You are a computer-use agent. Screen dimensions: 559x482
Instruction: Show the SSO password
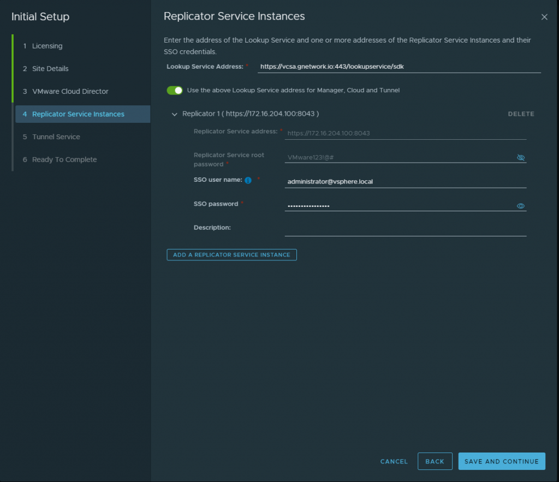coord(520,206)
